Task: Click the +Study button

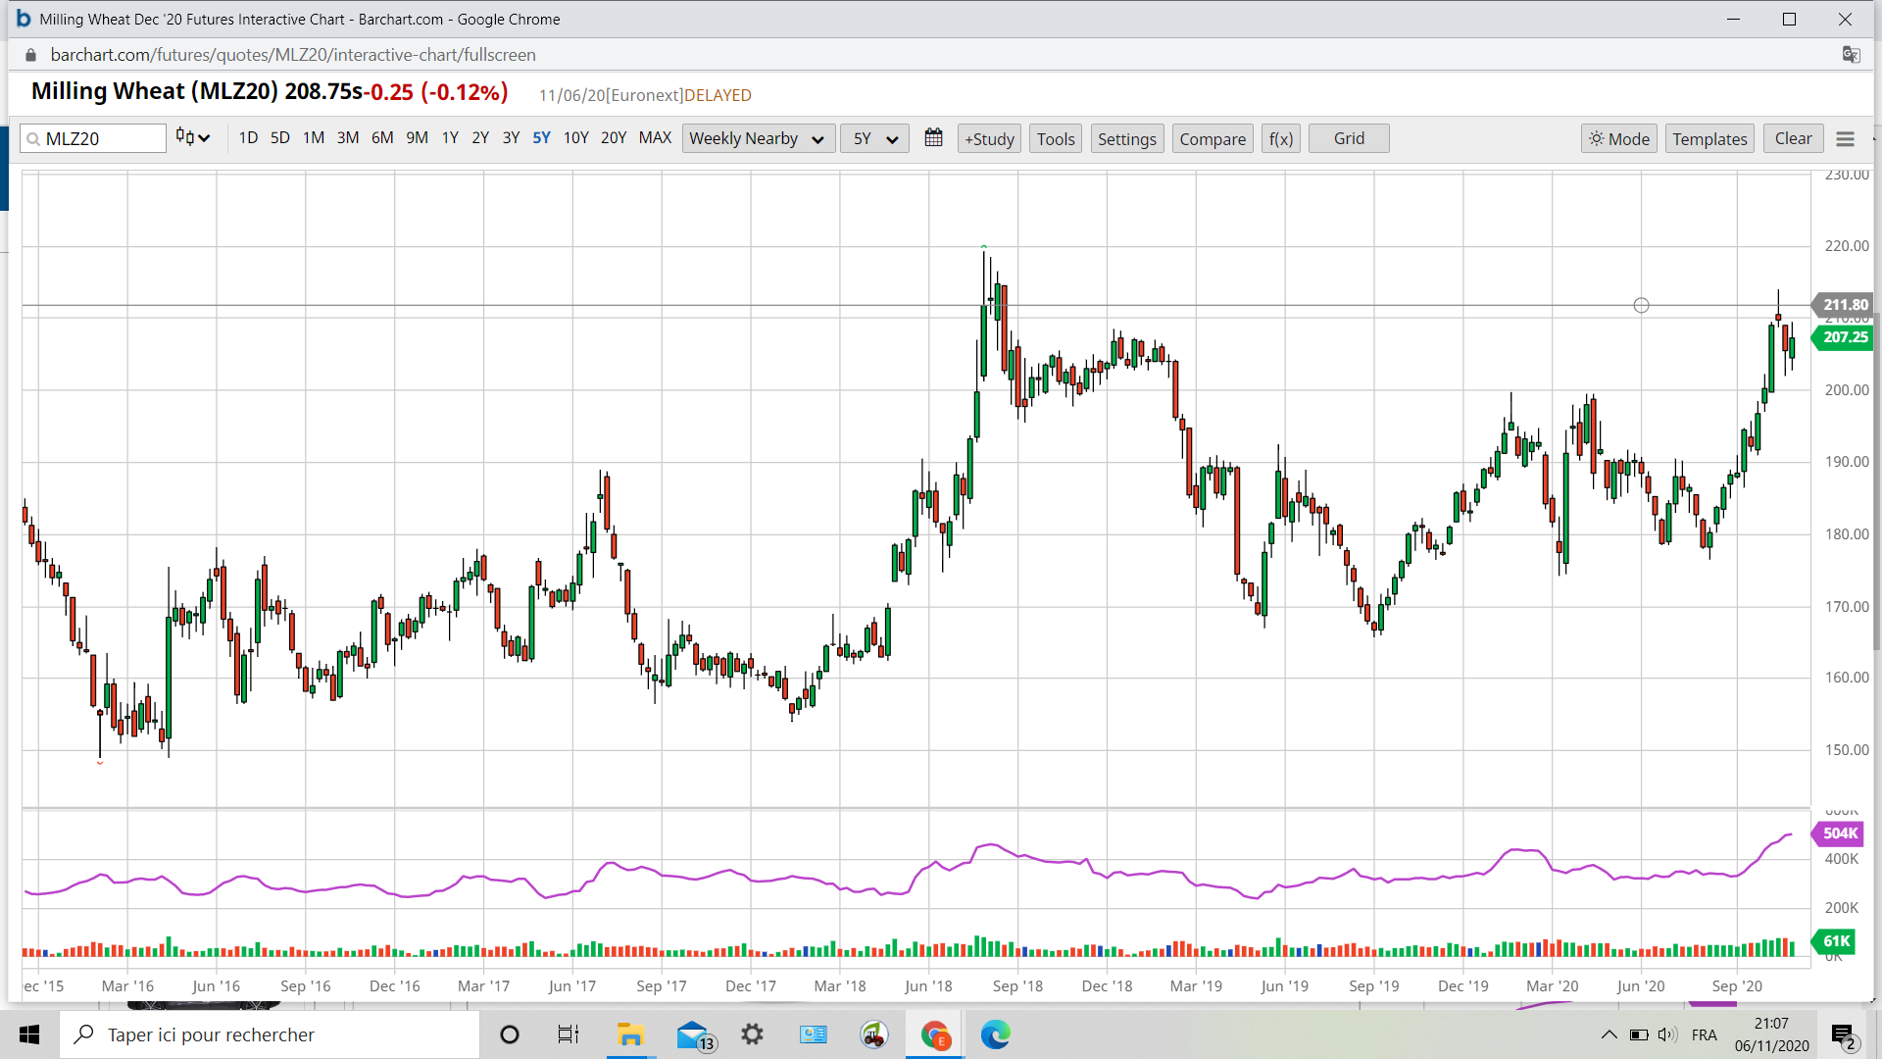Action: click(x=989, y=139)
